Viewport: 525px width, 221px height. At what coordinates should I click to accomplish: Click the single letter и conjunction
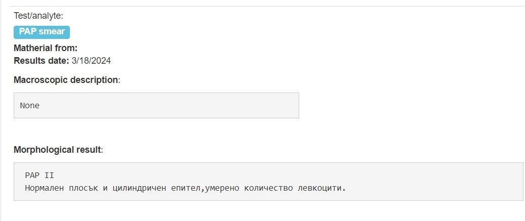pyautogui.click(x=105, y=188)
